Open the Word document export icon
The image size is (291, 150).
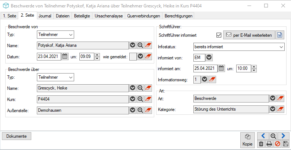[x=280, y=35]
